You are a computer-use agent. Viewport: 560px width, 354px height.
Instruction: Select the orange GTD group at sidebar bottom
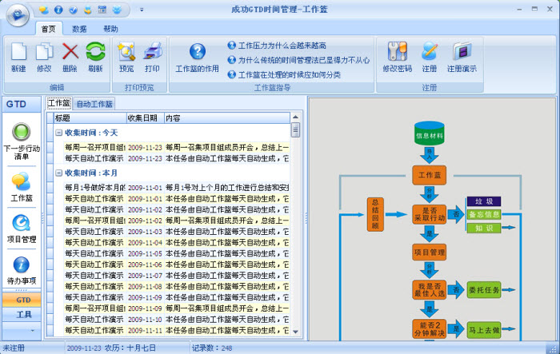pyautogui.click(x=22, y=300)
